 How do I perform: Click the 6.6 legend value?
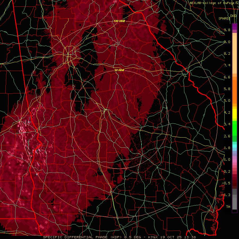(227, 77)
